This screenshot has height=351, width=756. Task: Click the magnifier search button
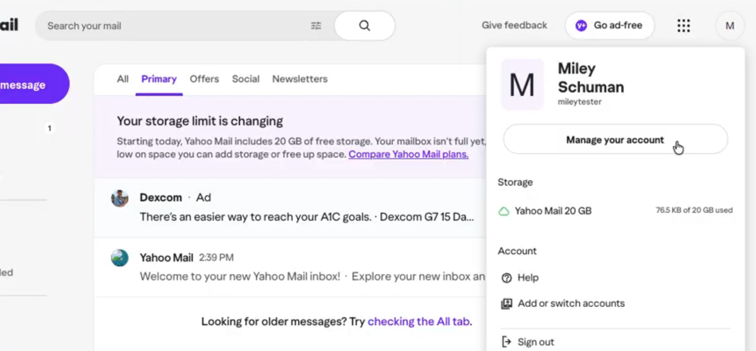tap(365, 26)
